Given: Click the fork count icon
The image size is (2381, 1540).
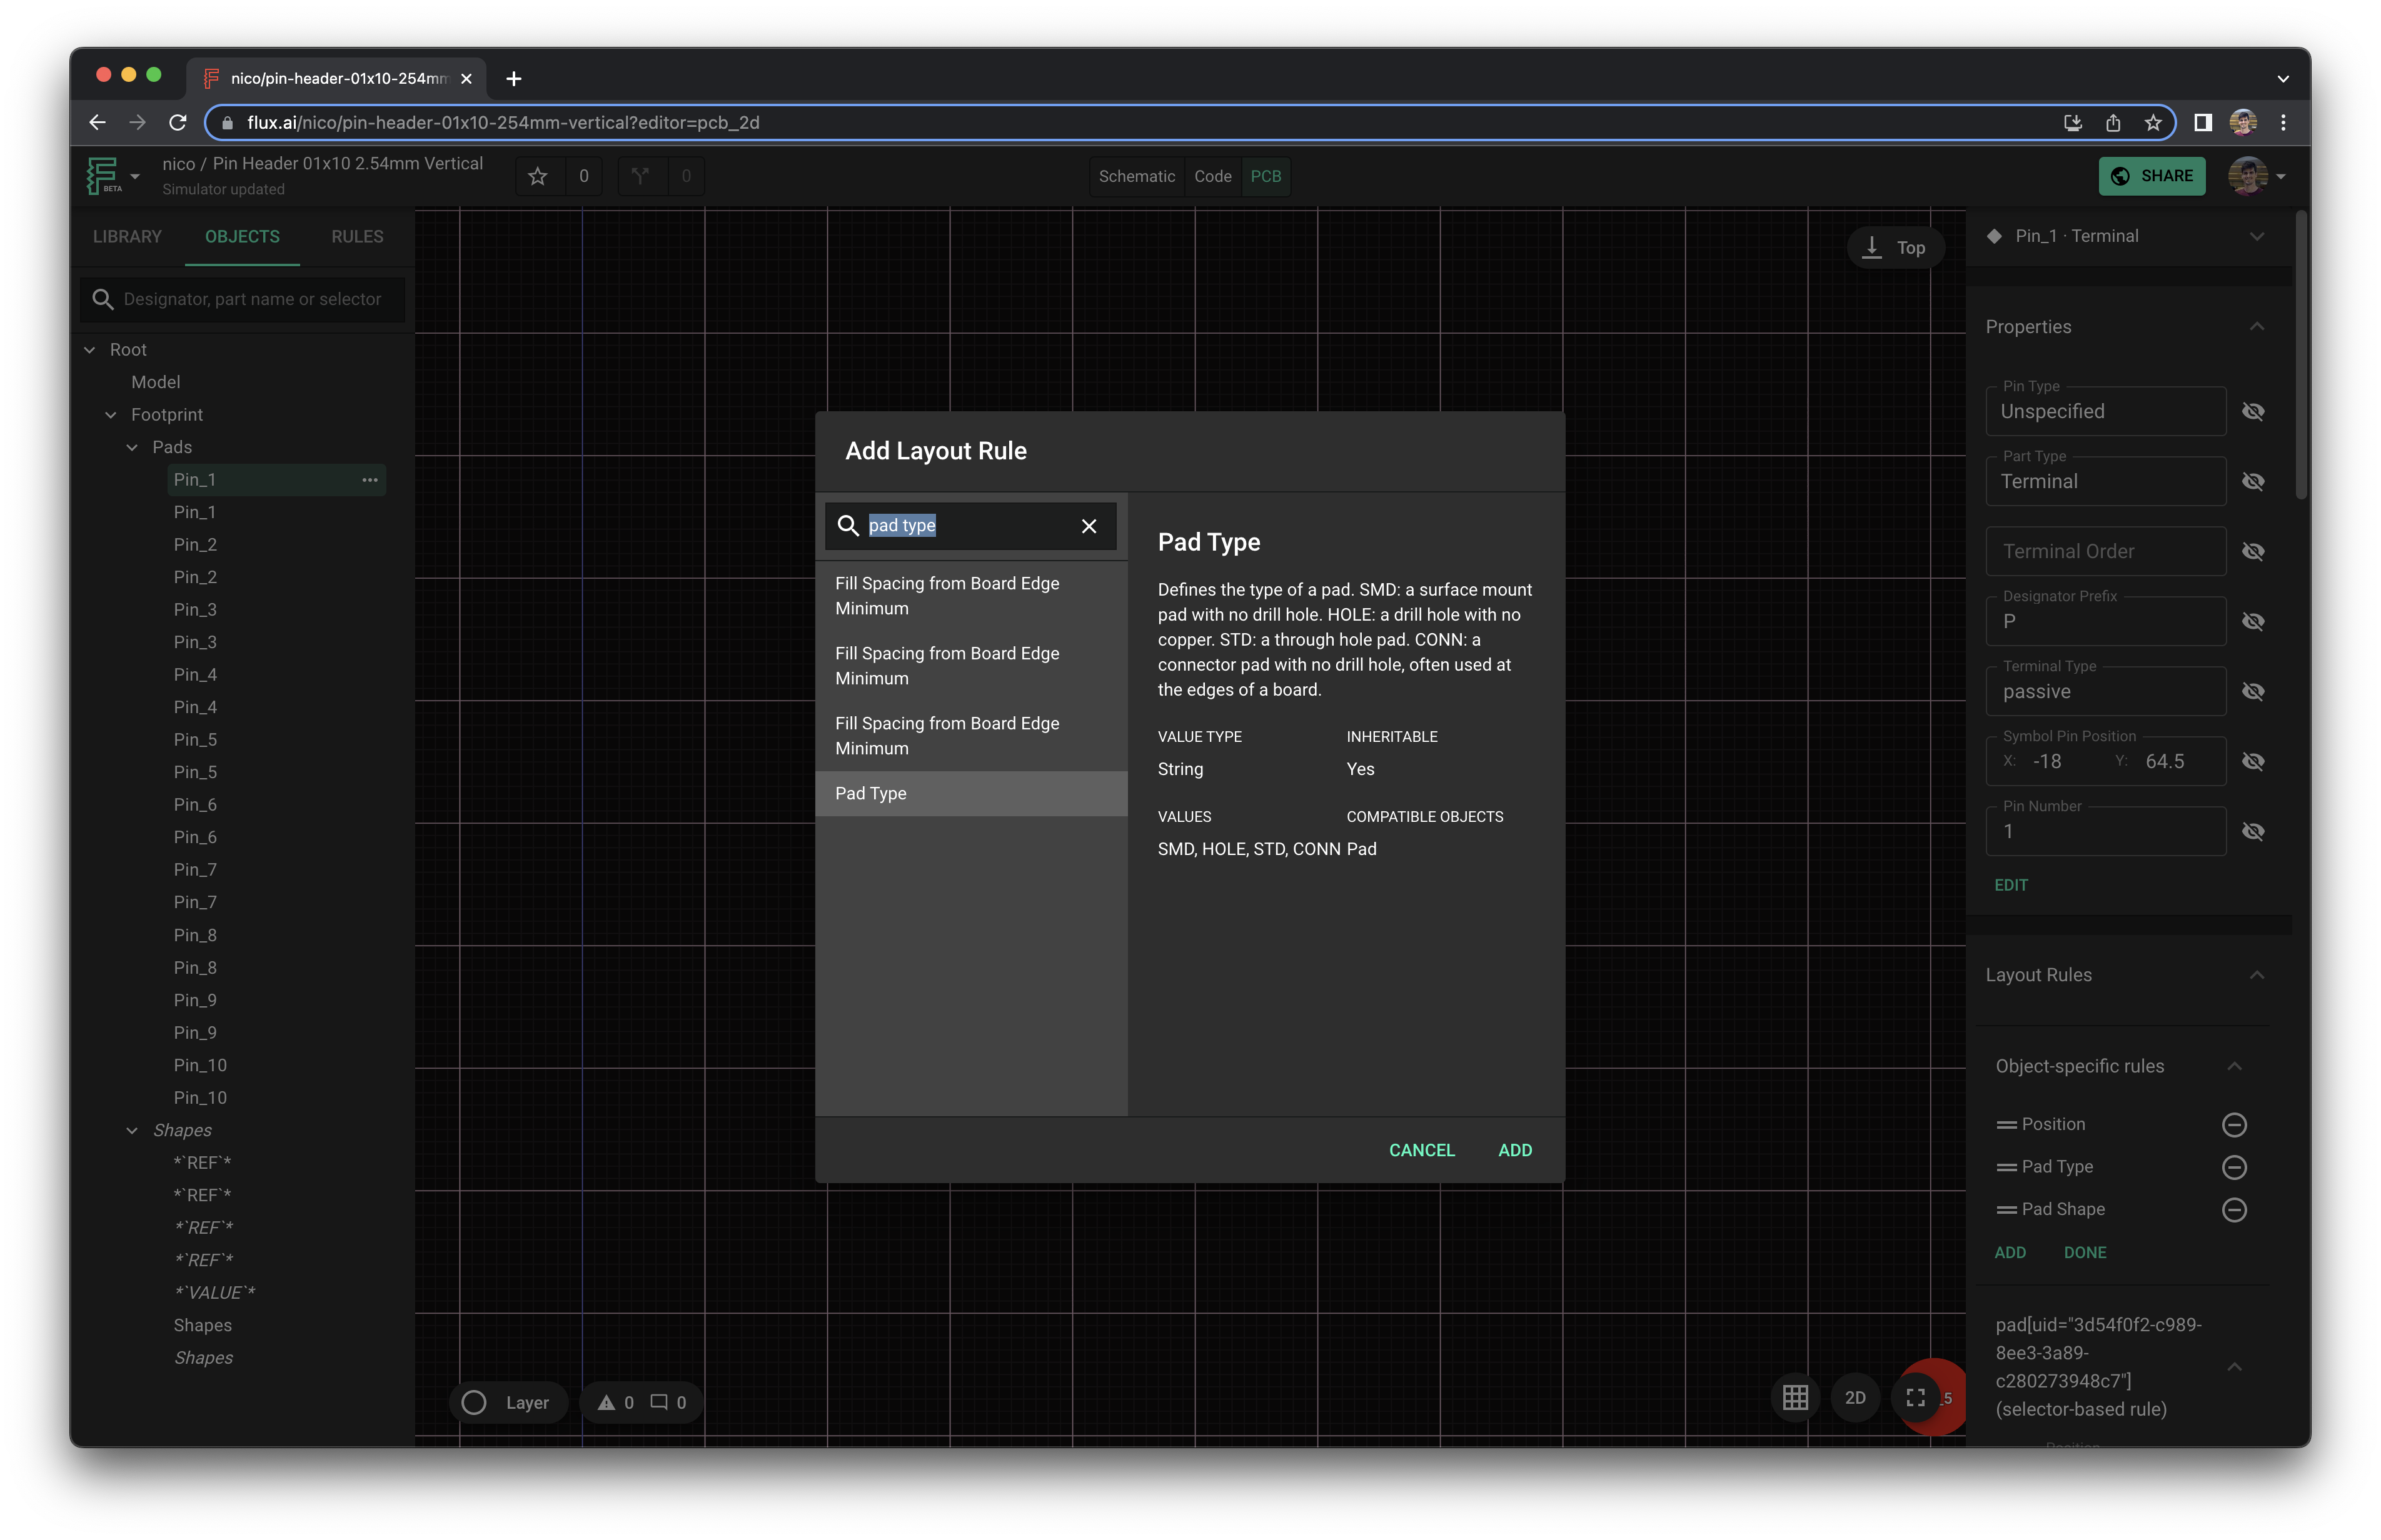Looking at the screenshot, I should 640,175.
